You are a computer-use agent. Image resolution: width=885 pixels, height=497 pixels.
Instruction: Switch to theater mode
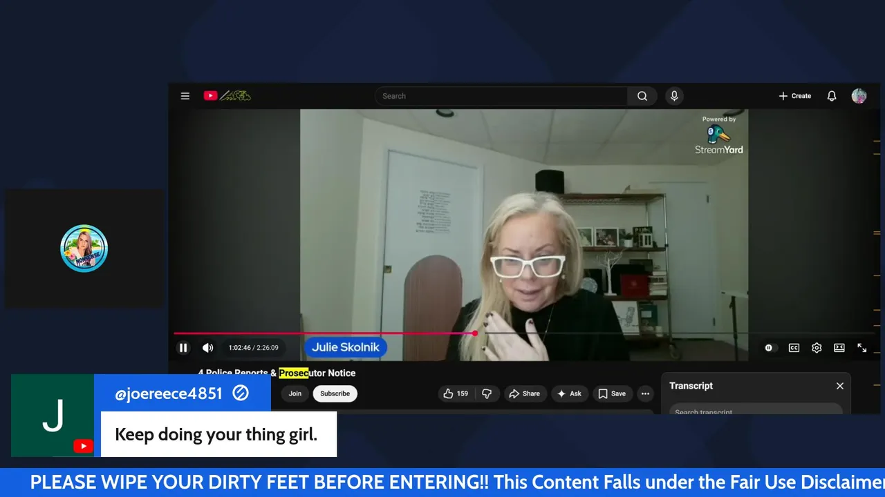[x=839, y=348]
